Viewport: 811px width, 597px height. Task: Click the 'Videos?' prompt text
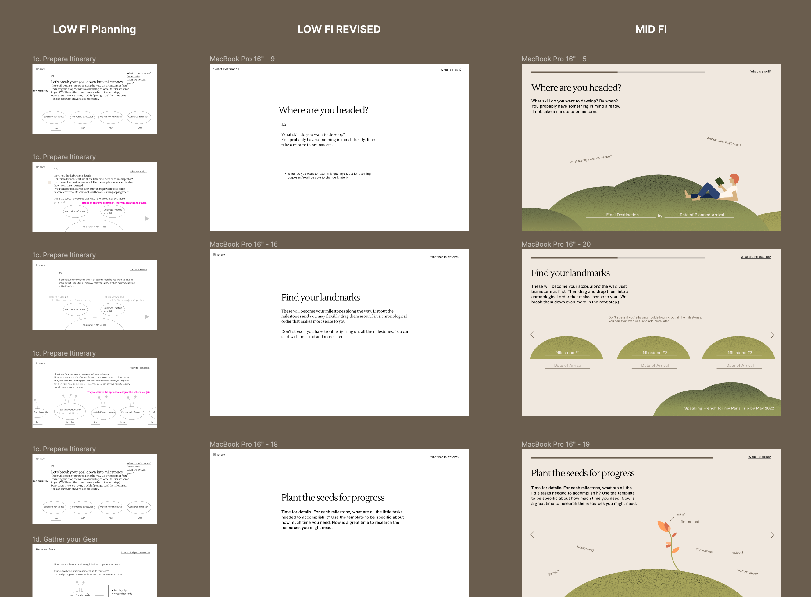[738, 552]
